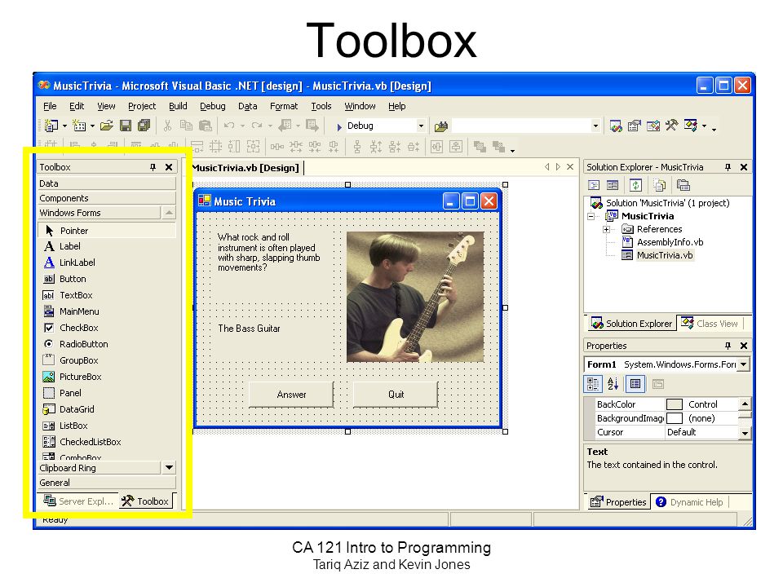Open the Project menu
The height and width of the screenshot is (587, 783).
pos(142,106)
